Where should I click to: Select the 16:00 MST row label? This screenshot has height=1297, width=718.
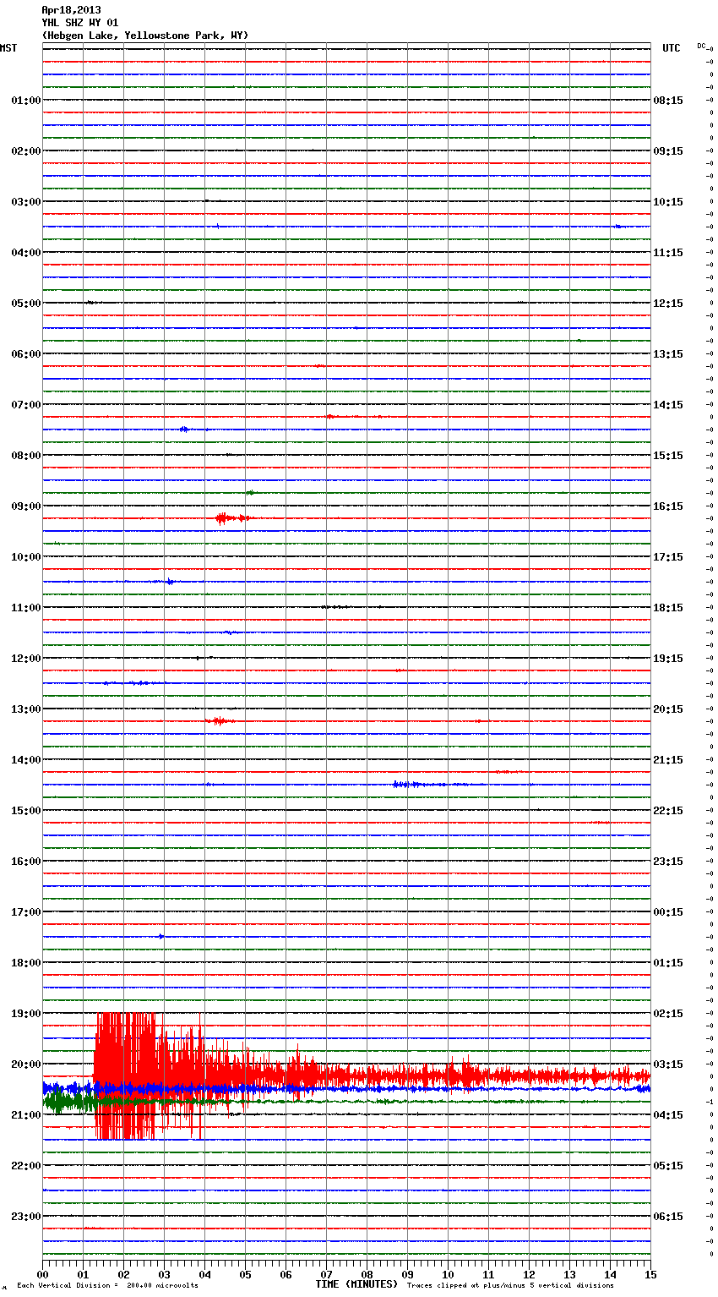click(25, 862)
